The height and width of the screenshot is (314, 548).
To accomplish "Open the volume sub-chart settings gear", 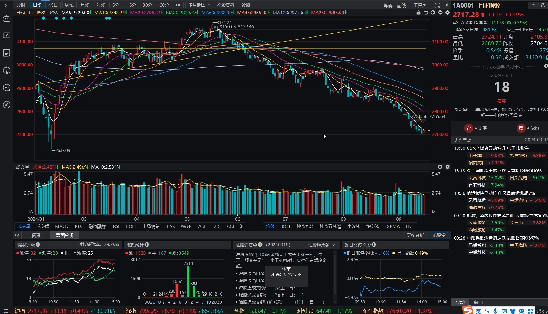I will pos(448,167).
